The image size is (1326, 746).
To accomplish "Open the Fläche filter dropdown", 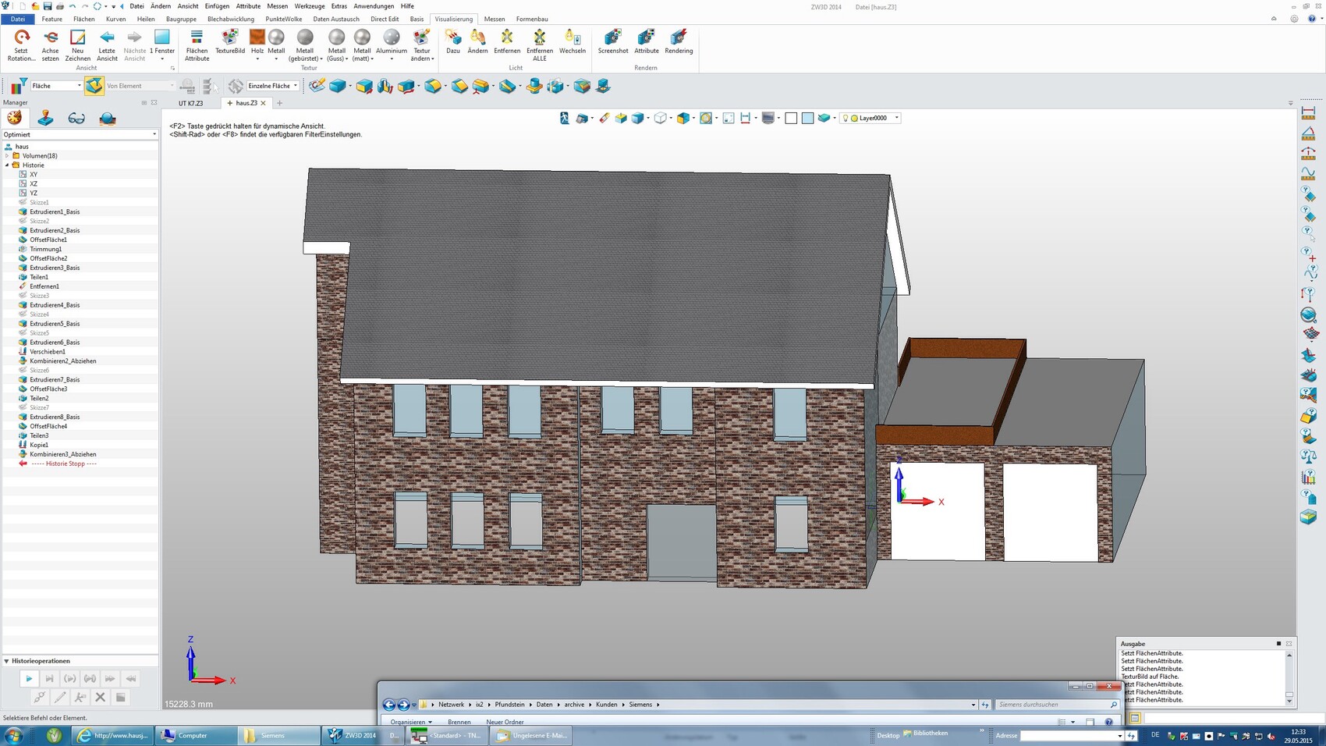I will (79, 86).
